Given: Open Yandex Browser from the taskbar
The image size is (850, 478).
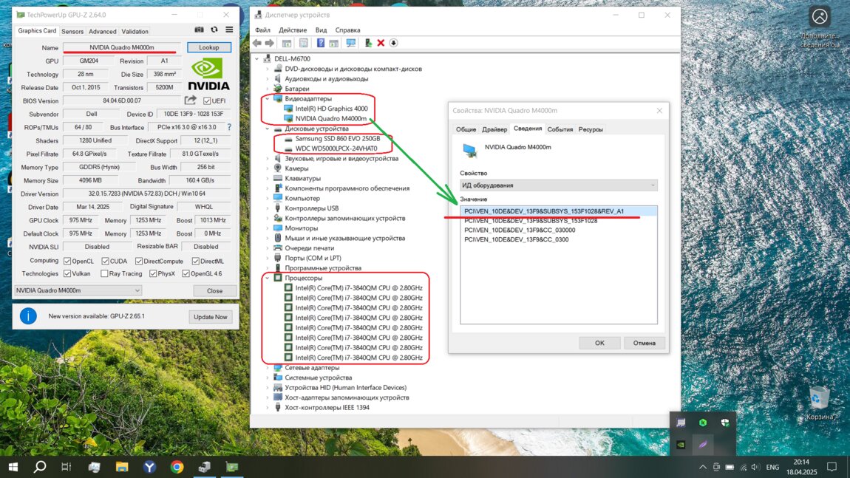Looking at the screenshot, I should [149, 467].
